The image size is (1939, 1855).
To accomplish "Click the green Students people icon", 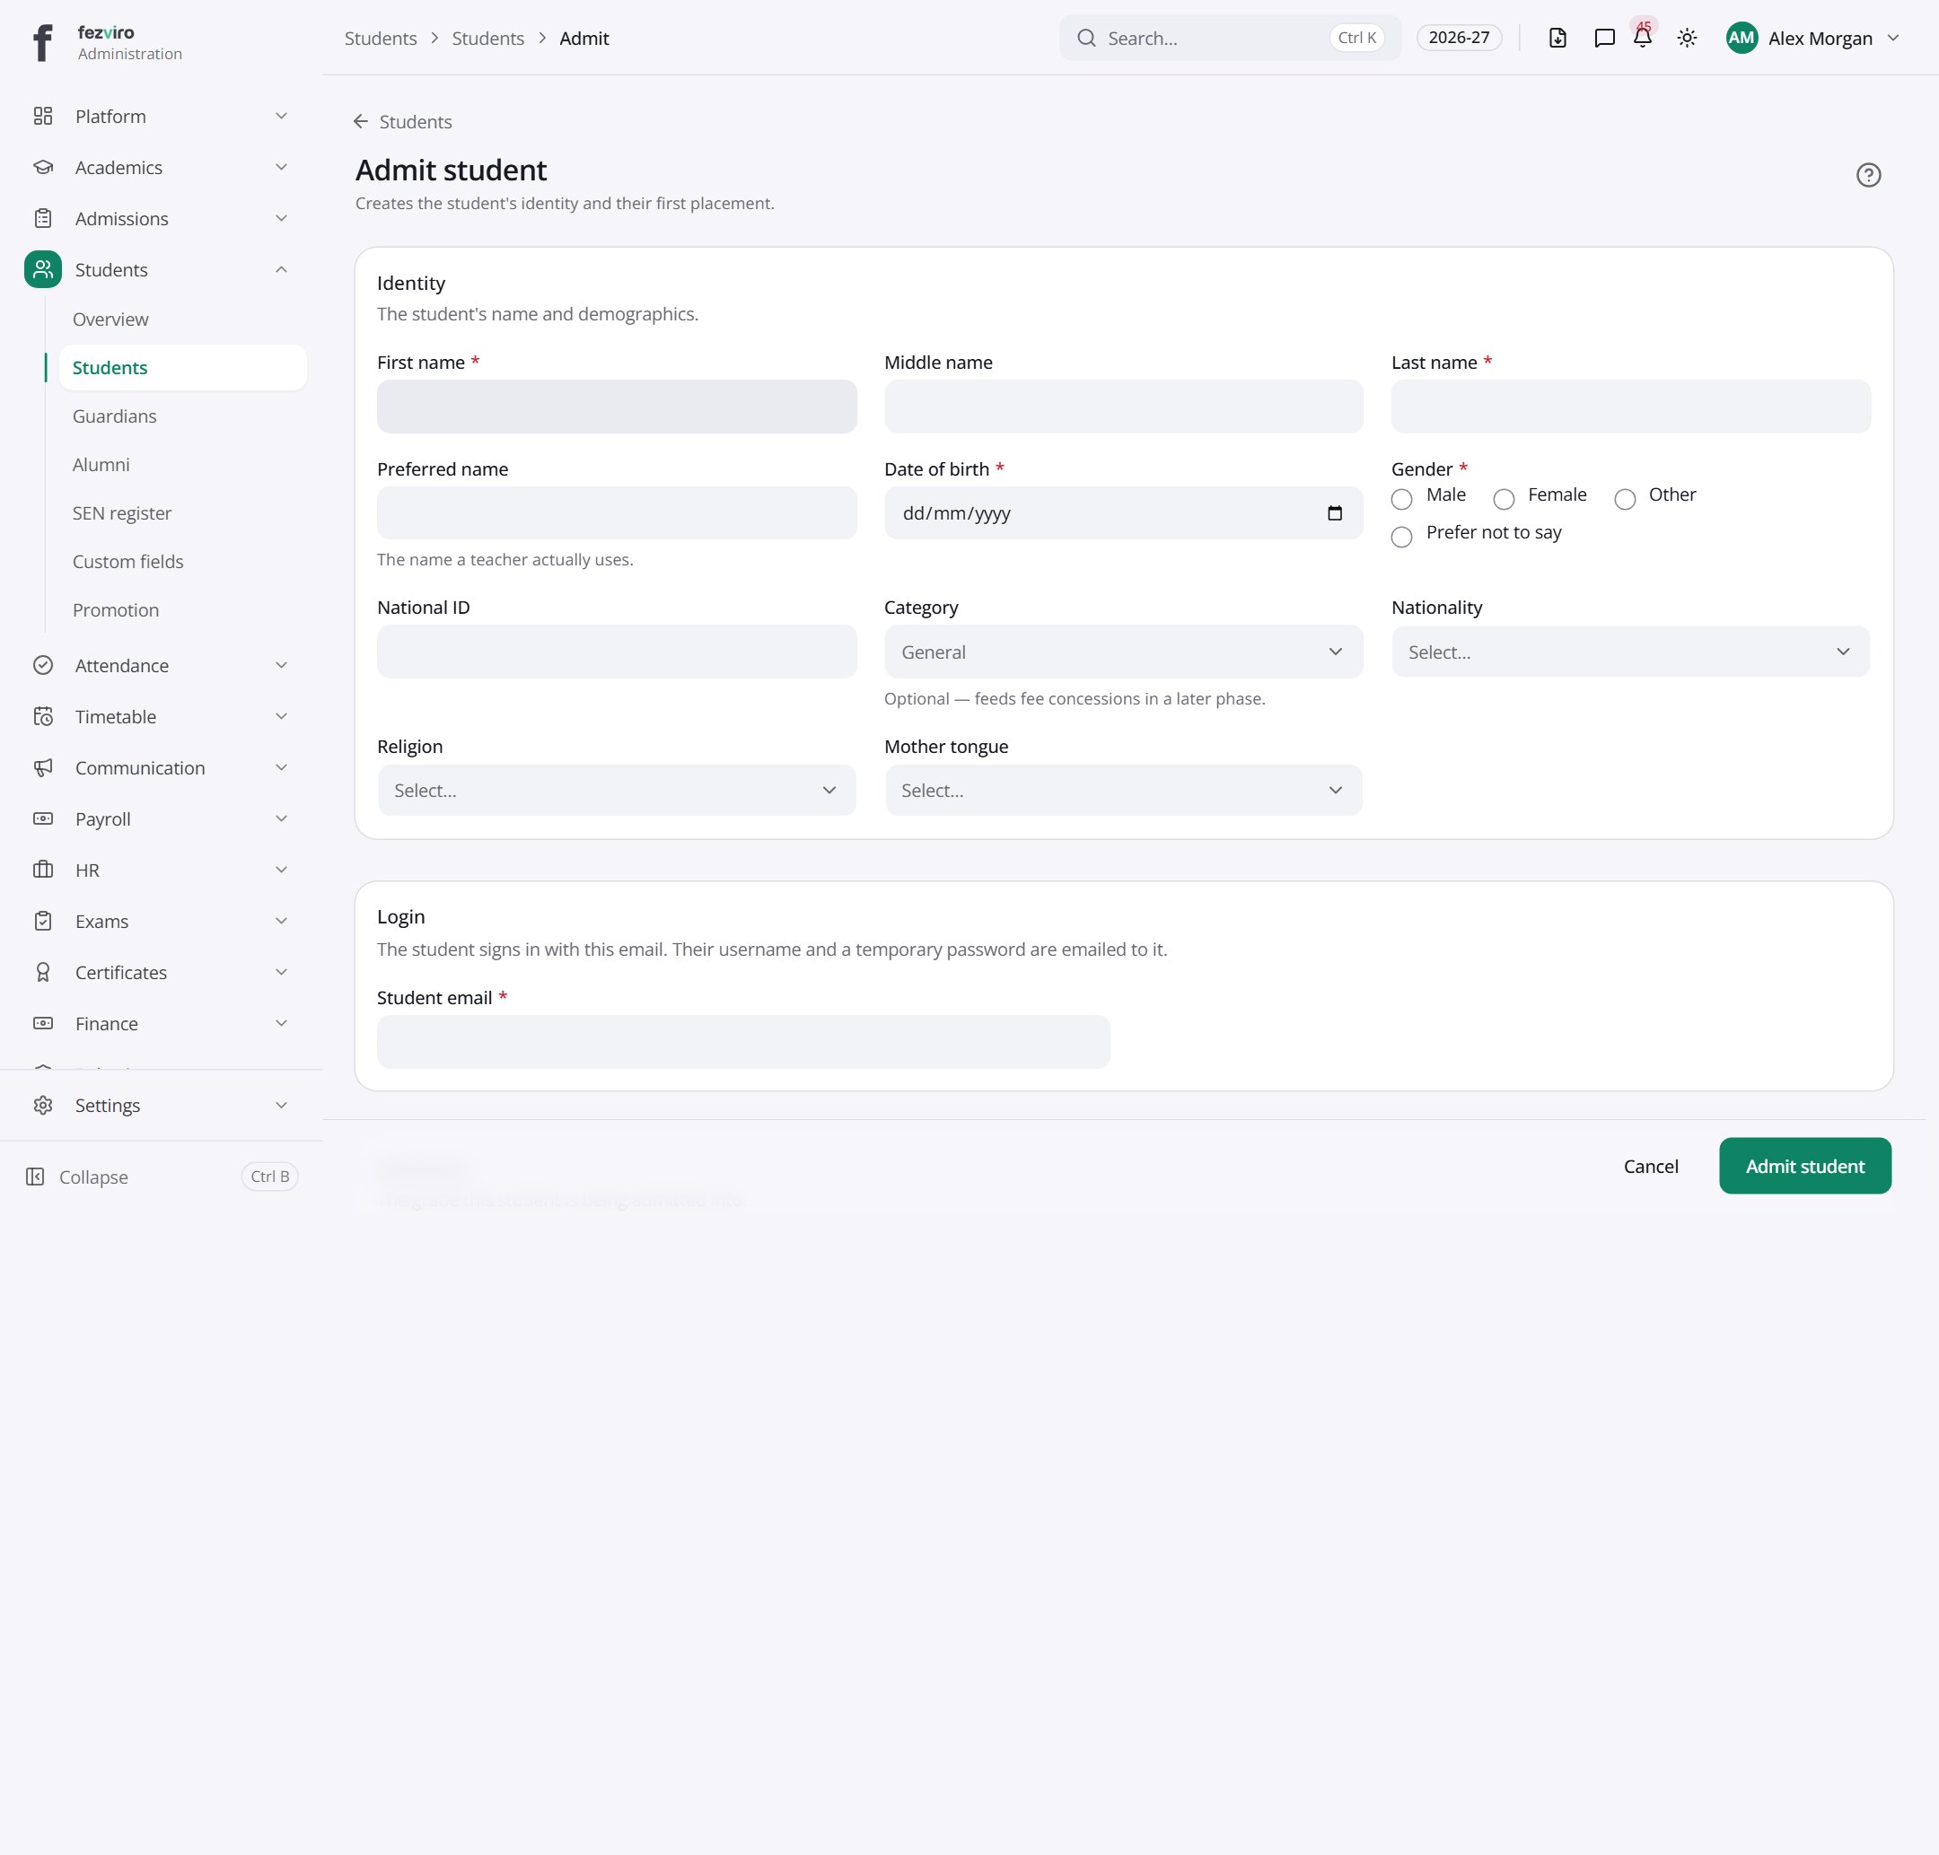I will click(42, 270).
